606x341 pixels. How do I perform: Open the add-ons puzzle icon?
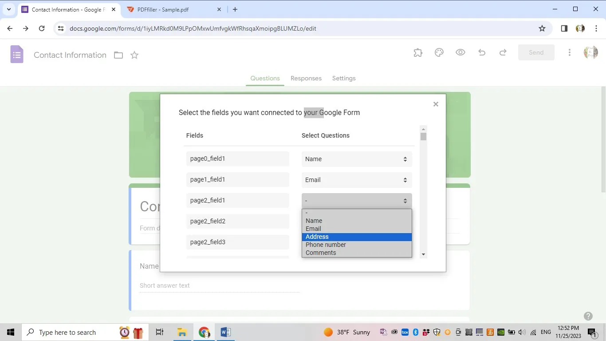click(417, 52)
